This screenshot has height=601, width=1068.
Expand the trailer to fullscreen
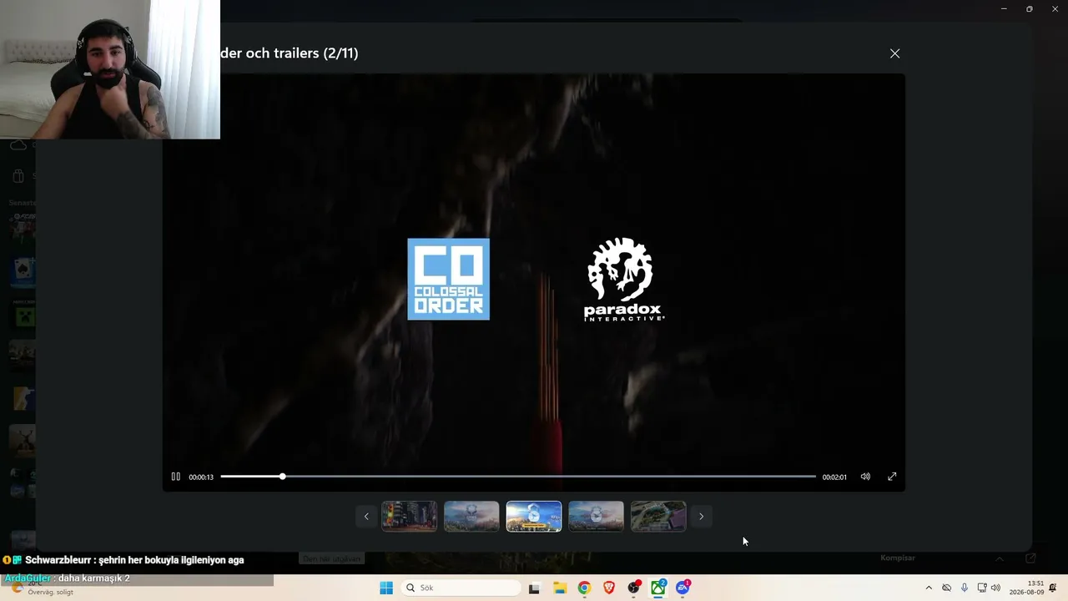click(x=892, y=477)
